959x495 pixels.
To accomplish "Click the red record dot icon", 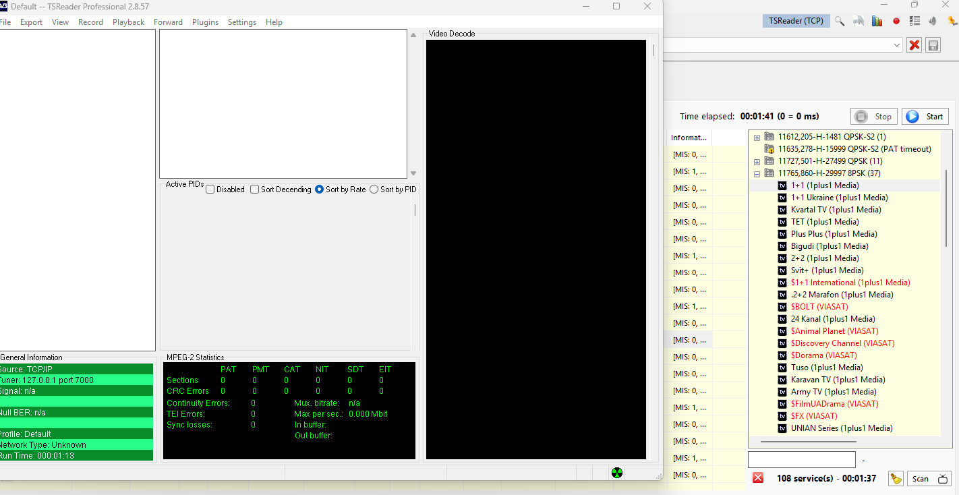I will (x=896, y=21).
